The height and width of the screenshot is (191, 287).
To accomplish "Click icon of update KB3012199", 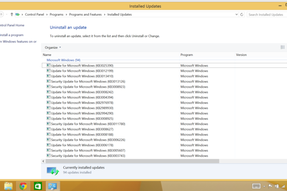I will [48, 71].
